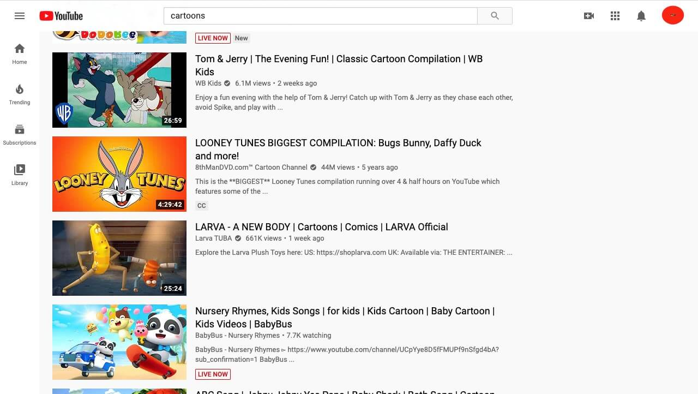Visit the Larva TUBA channel
This screenshot has height=394, width=698.
pyautogui.click(x=214, y=238)
